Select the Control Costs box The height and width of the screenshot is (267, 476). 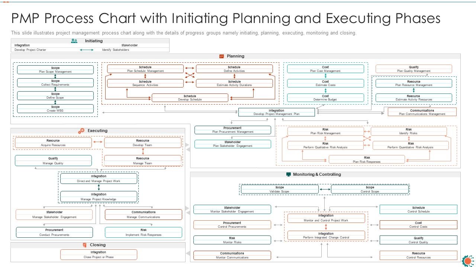[418, 225]
